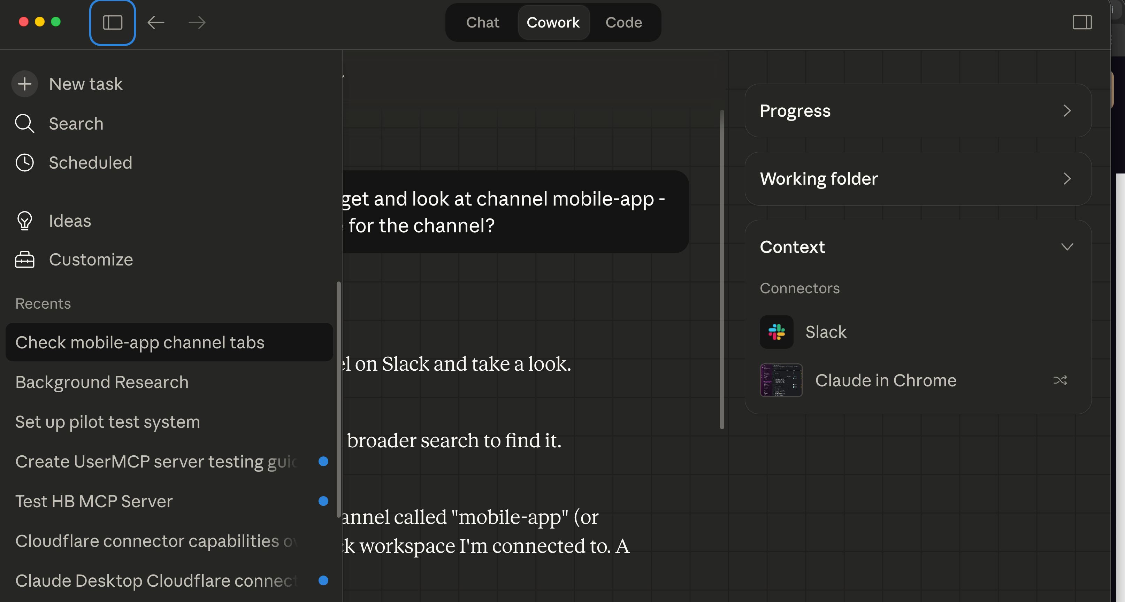This screenshot has height=602, width=1125.
Task: Toggle the right side panel icon
Action: pos(1082,22)
